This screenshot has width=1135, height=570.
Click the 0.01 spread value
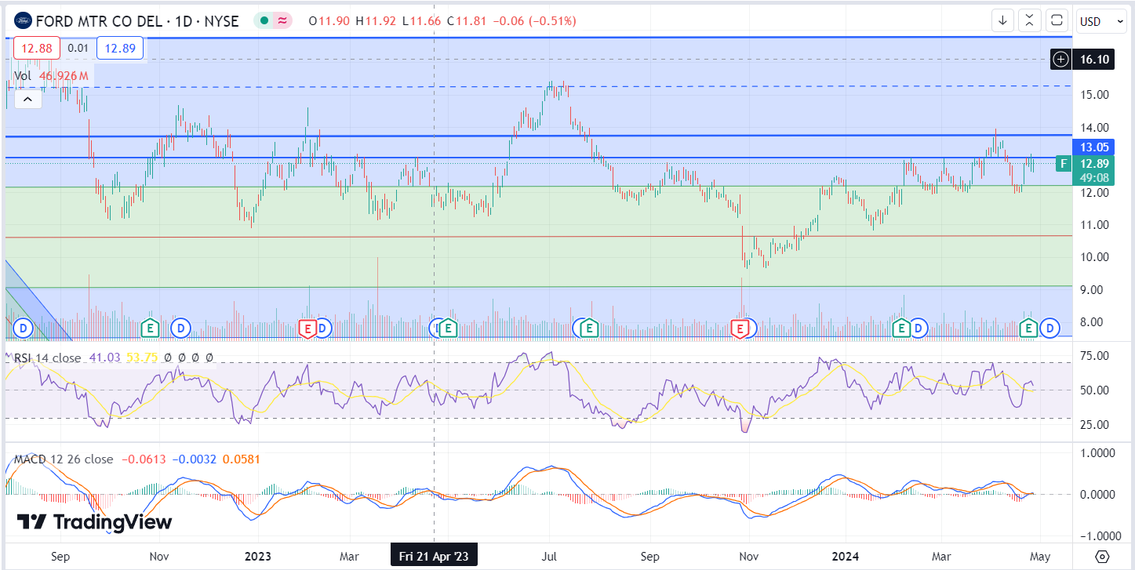click(78, 49)
